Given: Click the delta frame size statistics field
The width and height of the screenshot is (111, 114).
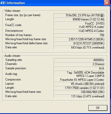Looking at the screenshot, I should click(x=79, y=43).
